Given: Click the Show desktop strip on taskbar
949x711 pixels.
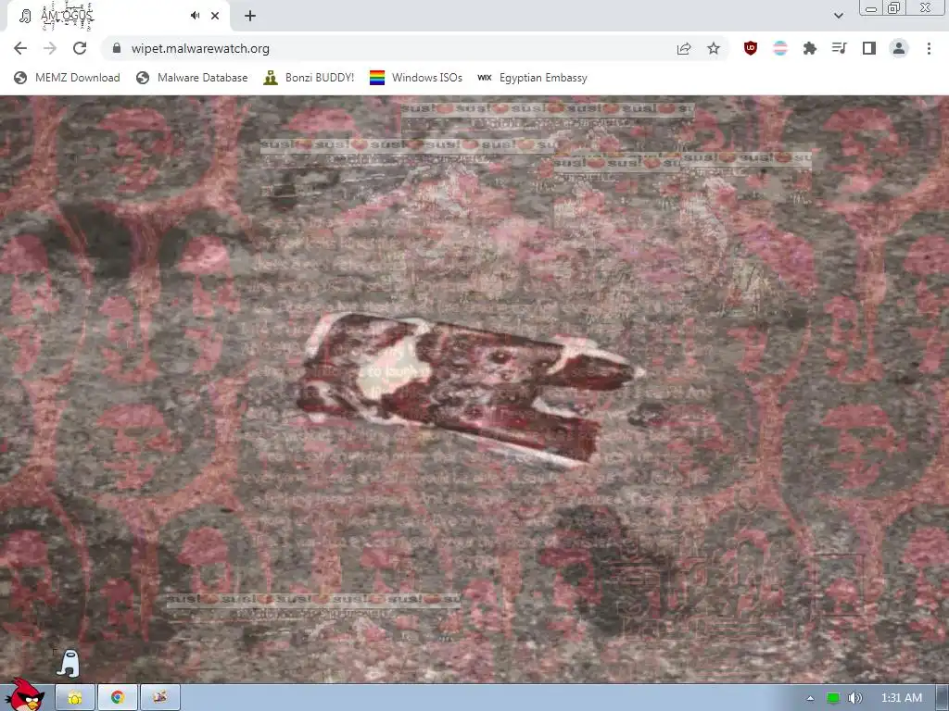Looking at the screenshot, I should pos(943,698).
